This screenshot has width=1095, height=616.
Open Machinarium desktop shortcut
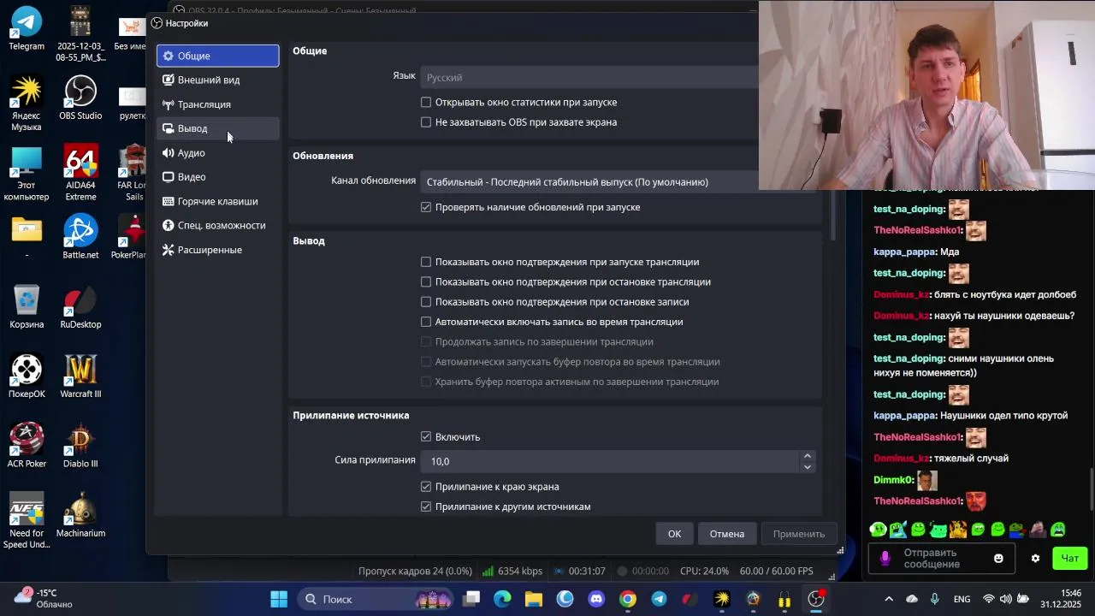(80, 515)
